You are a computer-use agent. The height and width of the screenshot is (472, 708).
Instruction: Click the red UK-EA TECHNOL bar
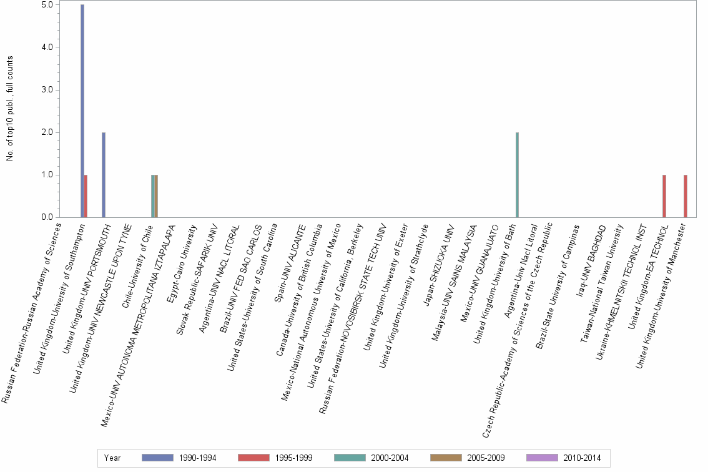click(665, 197)
